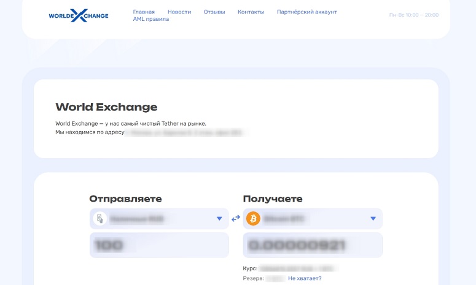Click text 'у нас самый чистый Tether на рынке'
The height and width of the screenshot is (285, 476).
click(155, 123)
